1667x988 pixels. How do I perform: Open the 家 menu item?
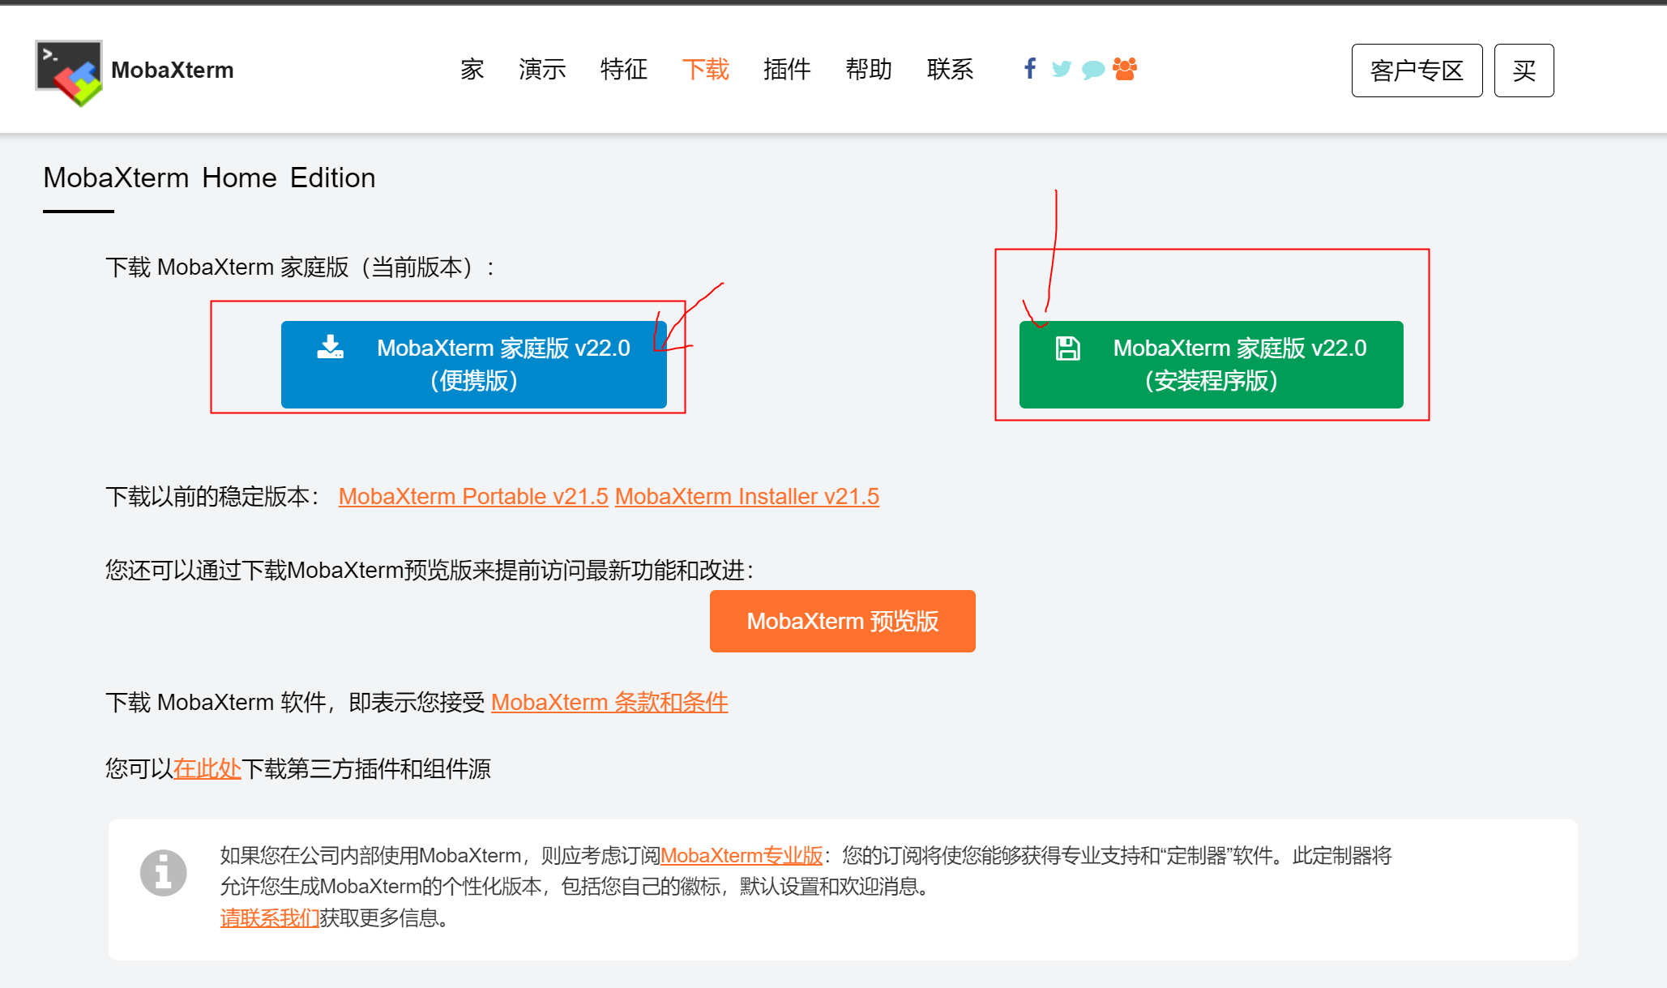tap(472, 70)
